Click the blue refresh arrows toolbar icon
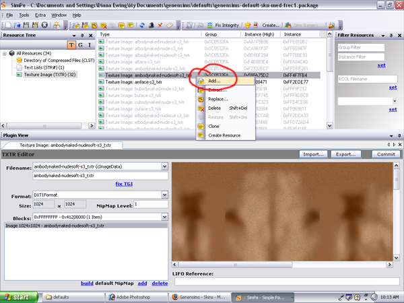Viewport: 404px width, 303px height. click(142, 26)
